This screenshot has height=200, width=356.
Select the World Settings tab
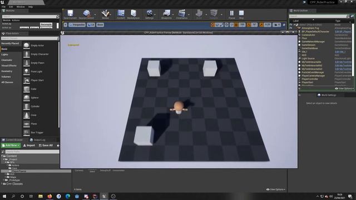point(327,95)
